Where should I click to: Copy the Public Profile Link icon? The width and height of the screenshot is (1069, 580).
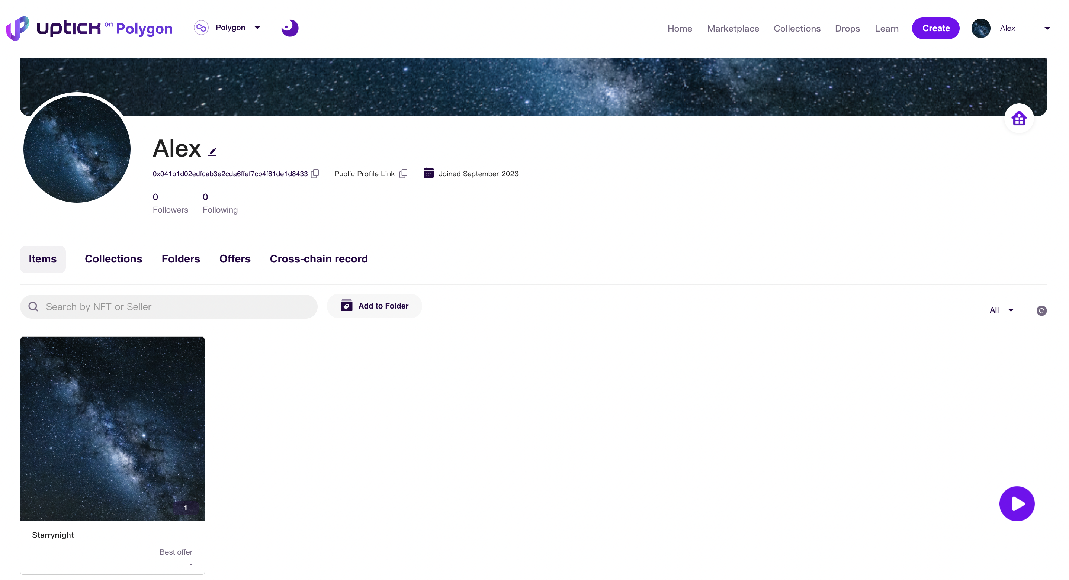[403, 173]
